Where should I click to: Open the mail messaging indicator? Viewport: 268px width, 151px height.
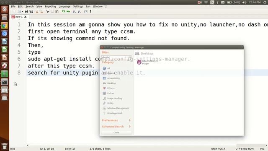click(222, 2)
